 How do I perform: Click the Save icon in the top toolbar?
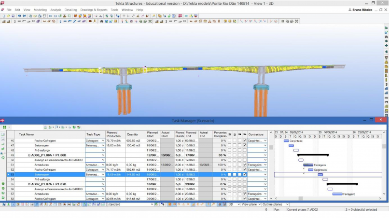click(x=12, y=16)
